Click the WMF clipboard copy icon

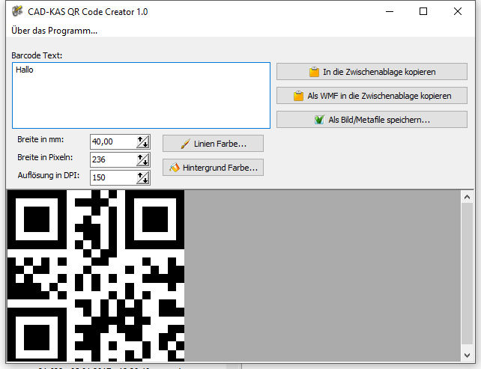[x=299, y=97]
